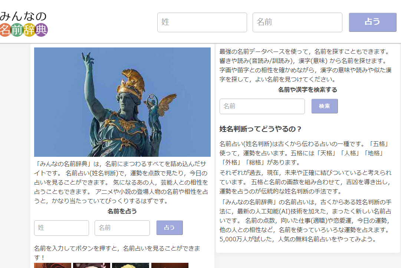Image resolution: width=401 pixels, height=268 pixels.
Task: Click the green 前 circle in logo
Action: tap(17, 30)
